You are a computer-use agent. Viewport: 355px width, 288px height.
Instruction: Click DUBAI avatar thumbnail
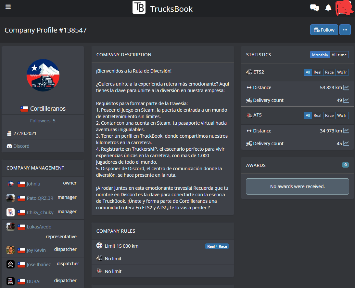click(10, 281)
